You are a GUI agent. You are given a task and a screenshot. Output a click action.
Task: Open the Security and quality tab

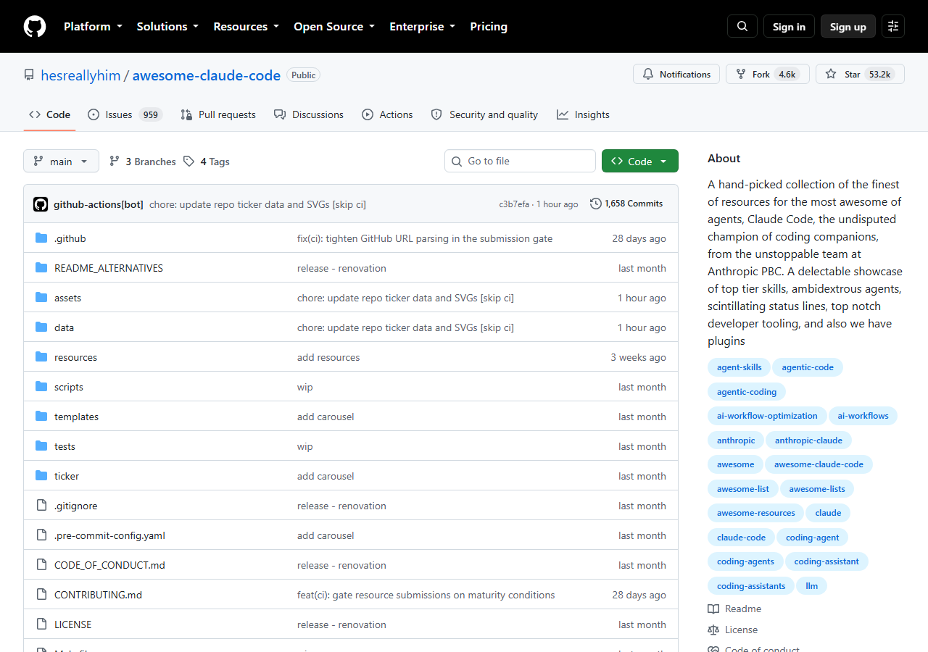pyautogui.click(x=484, y=114)
